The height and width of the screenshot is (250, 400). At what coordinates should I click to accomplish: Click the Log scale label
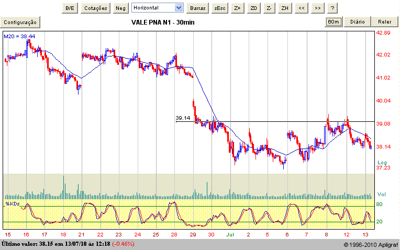382,163
